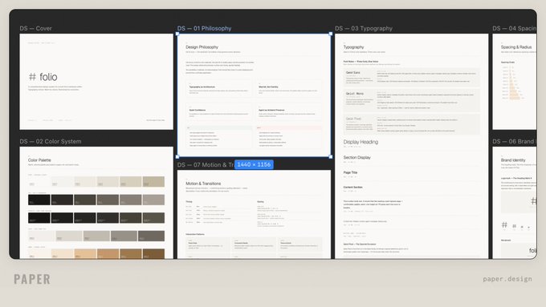Click the bottom-right selection handle of Philosophy artboard
This screenshot has height=307, width=546.
pos(331,157)
